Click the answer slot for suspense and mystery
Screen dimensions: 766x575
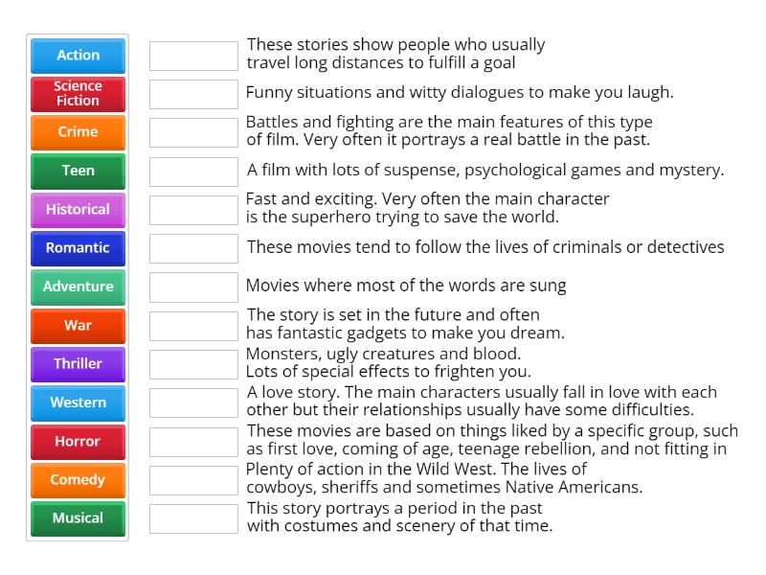pyautogui.click(x=193, y=172)
